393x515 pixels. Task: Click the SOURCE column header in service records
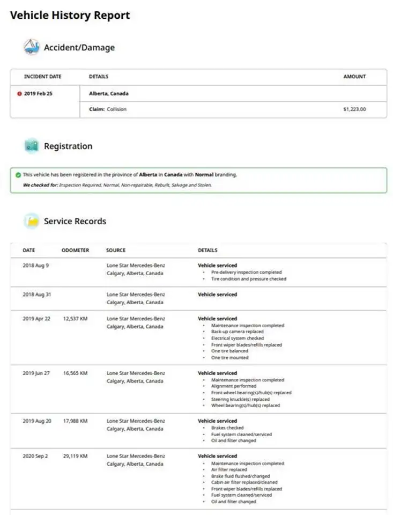pyautogui.click(x=116, y=251)
